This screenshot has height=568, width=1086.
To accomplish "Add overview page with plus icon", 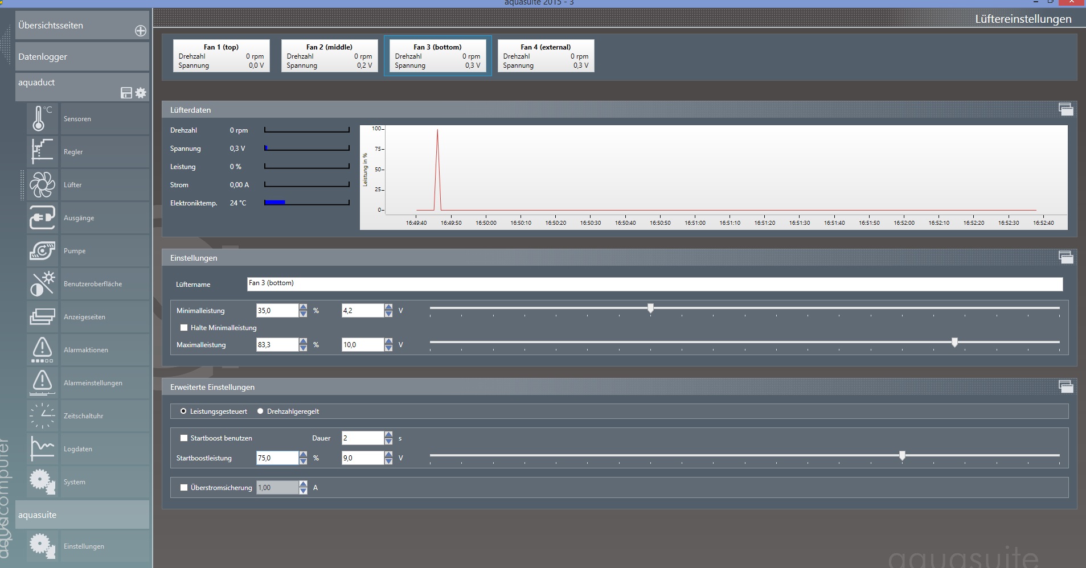I will tap(141, 31).
